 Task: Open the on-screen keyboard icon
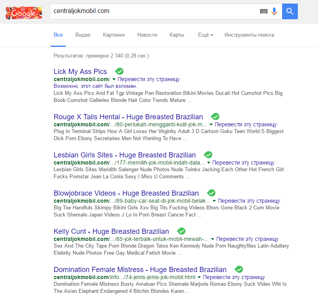point(264,11)
